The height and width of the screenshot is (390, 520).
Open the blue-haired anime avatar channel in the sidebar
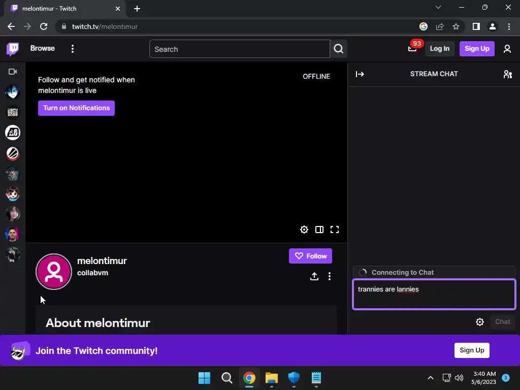pyautogui.click(x=13, y=92)
